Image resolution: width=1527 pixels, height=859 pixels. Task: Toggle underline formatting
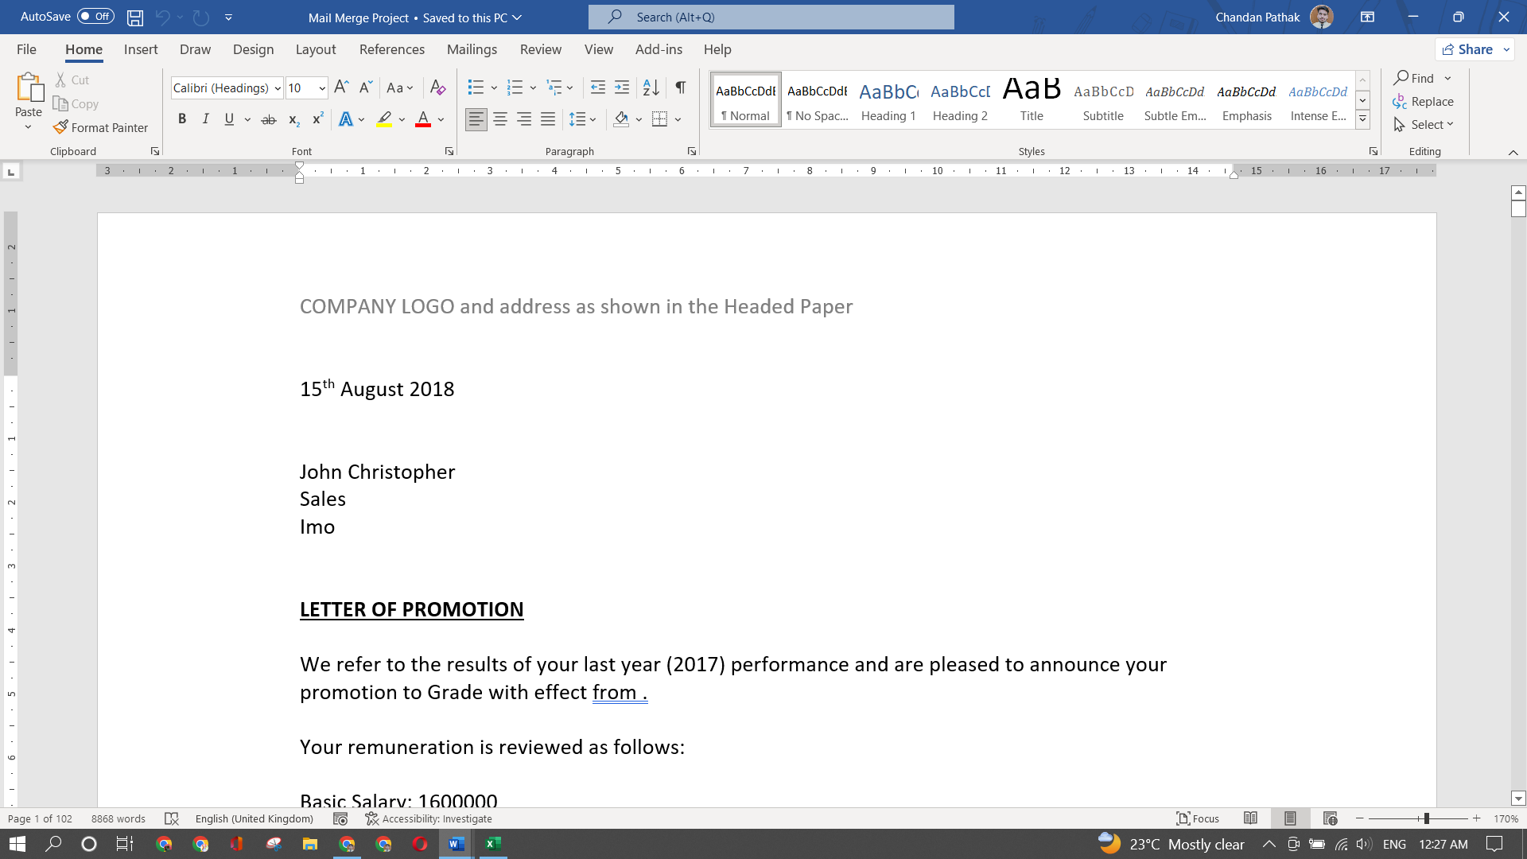(229, 119)
